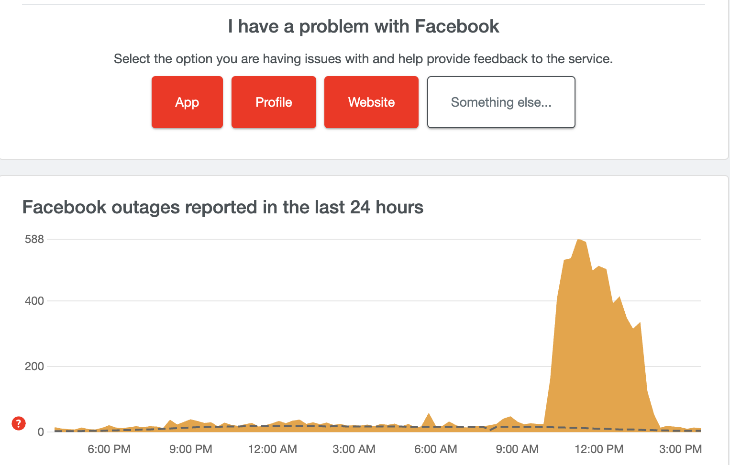Click the 9:00 AM time label
The image size is (730, 465).
point(517,449)
